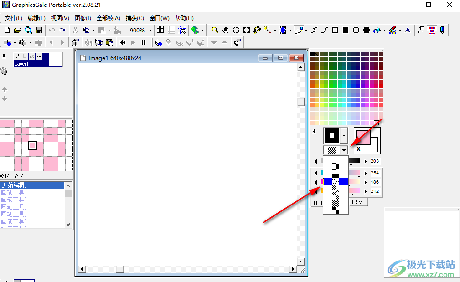Add a new frame

pyautogui.click(x=7, y=42)
